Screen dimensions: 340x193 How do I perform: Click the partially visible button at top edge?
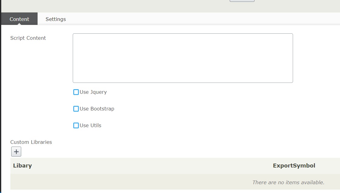[242, 1]
